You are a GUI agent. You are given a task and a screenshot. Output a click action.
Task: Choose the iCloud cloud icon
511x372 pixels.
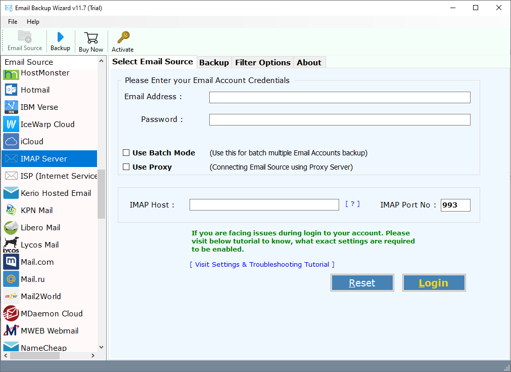[11, 142]
